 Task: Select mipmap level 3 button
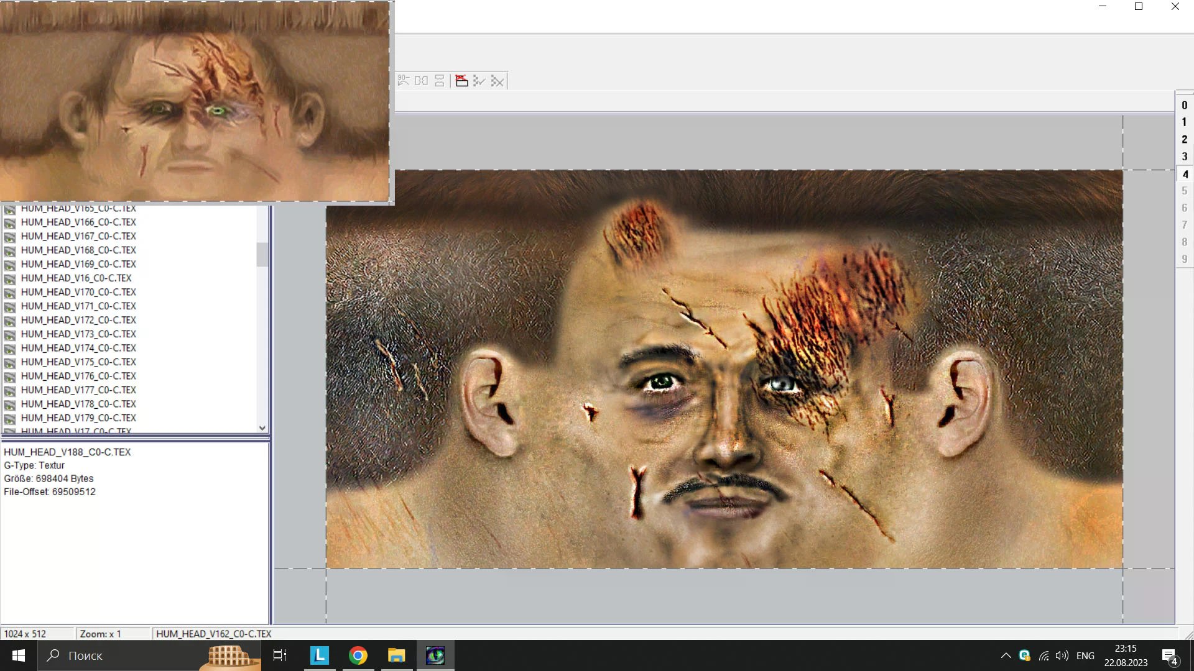point(1184,157)
